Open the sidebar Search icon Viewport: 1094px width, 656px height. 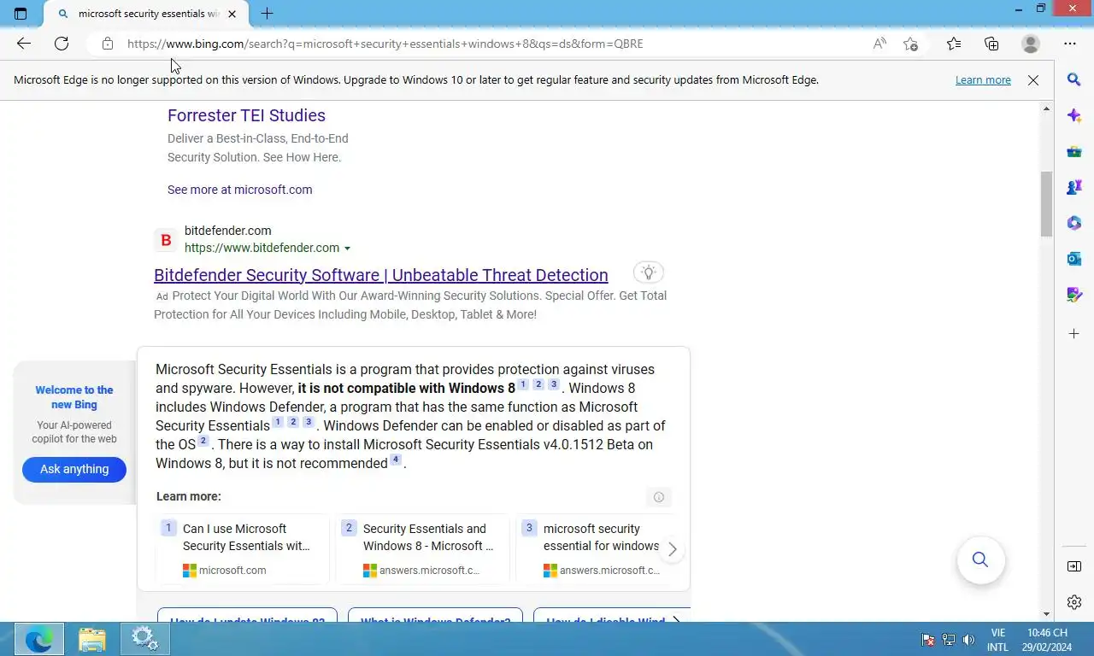[1074, 79]
